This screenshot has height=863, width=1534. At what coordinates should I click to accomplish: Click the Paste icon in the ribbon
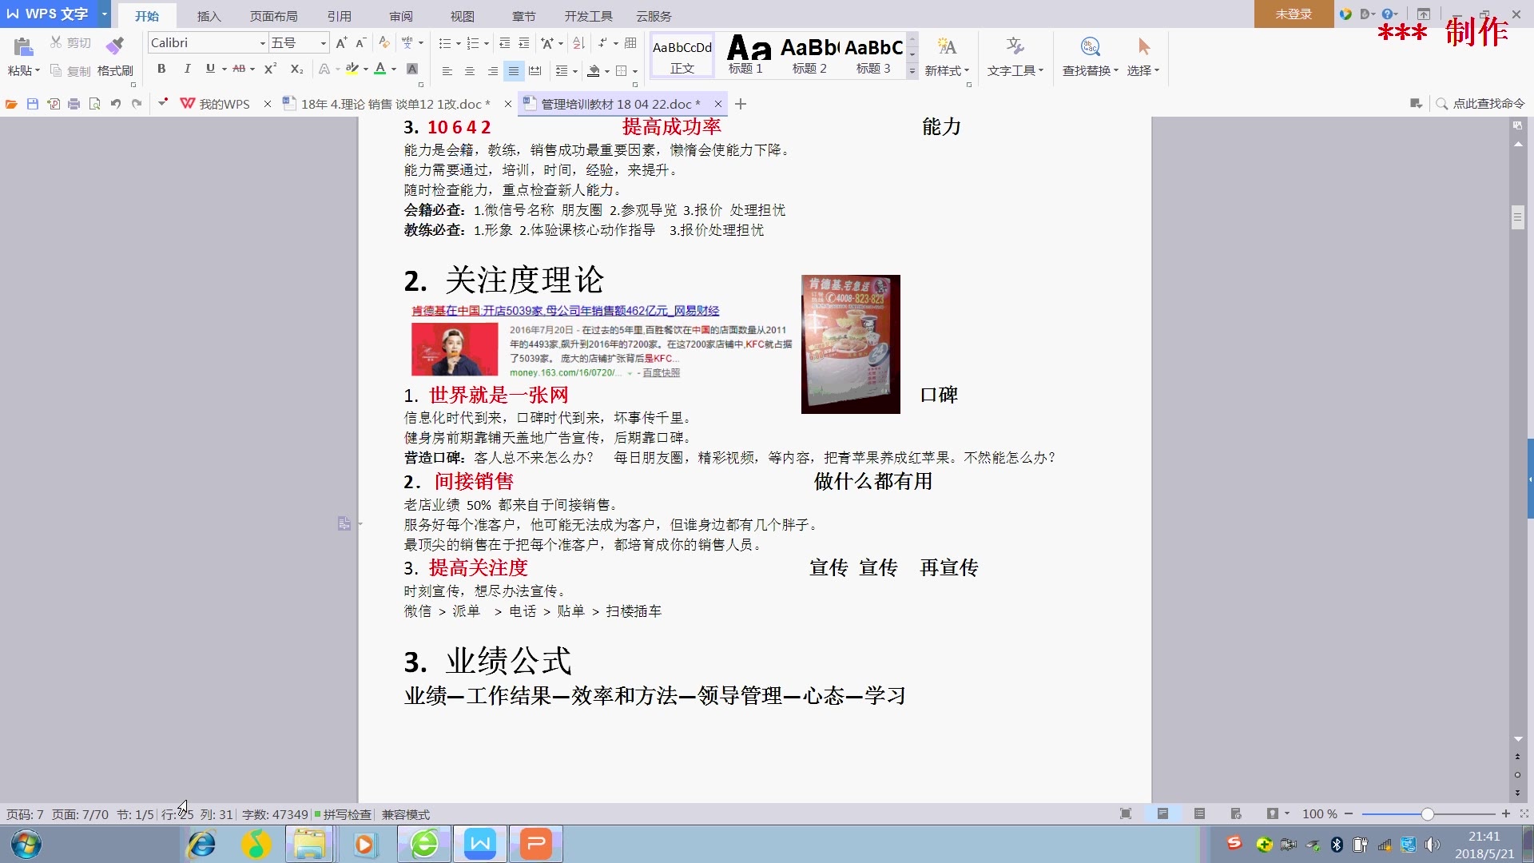coord(23,46)
